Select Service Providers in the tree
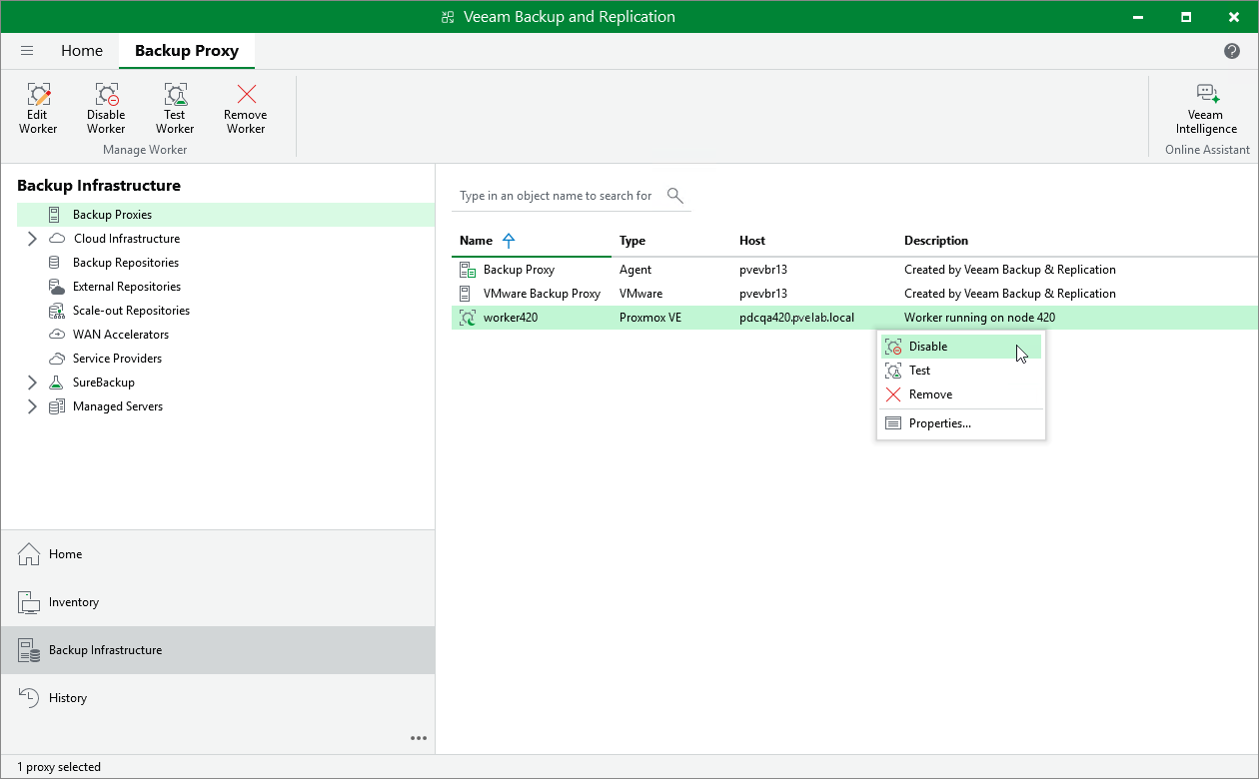1259x779 pixels. tap(117, 359)
